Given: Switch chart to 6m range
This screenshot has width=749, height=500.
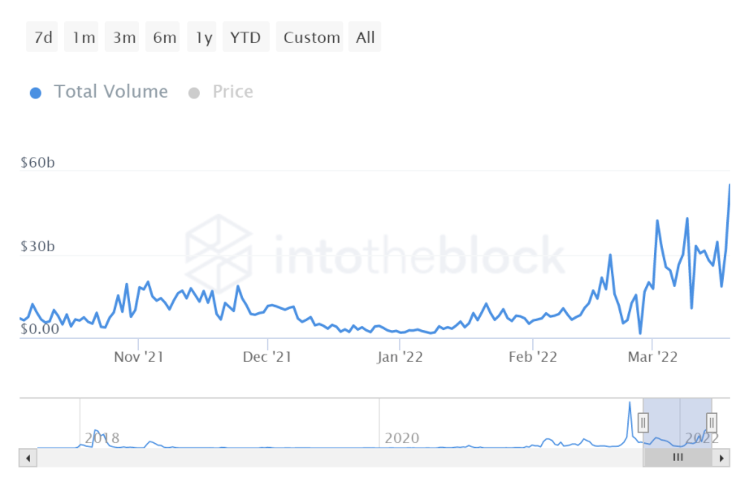Looking at the screenshot, I should (164, 37).
